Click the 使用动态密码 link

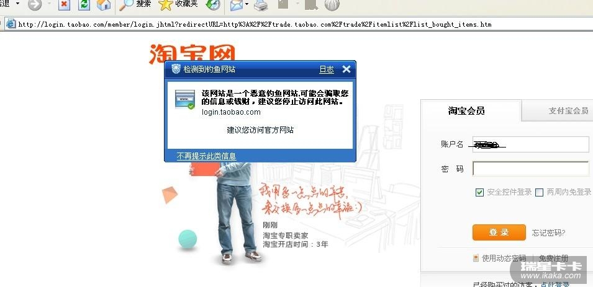click(x=504, y=258)
